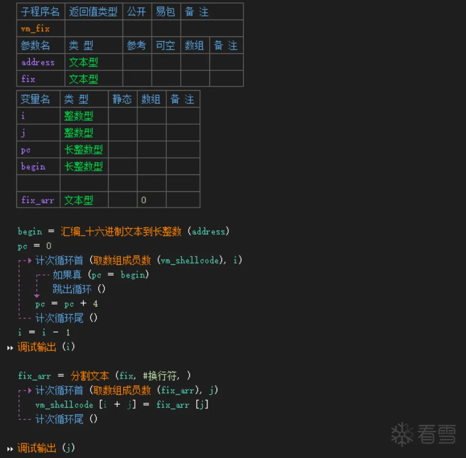Click the begin variable name cell
This screenshot has width=466, height=458.
(x=38, y=166)
